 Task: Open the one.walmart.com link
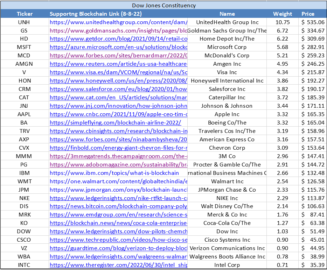(x=118, y=181)
